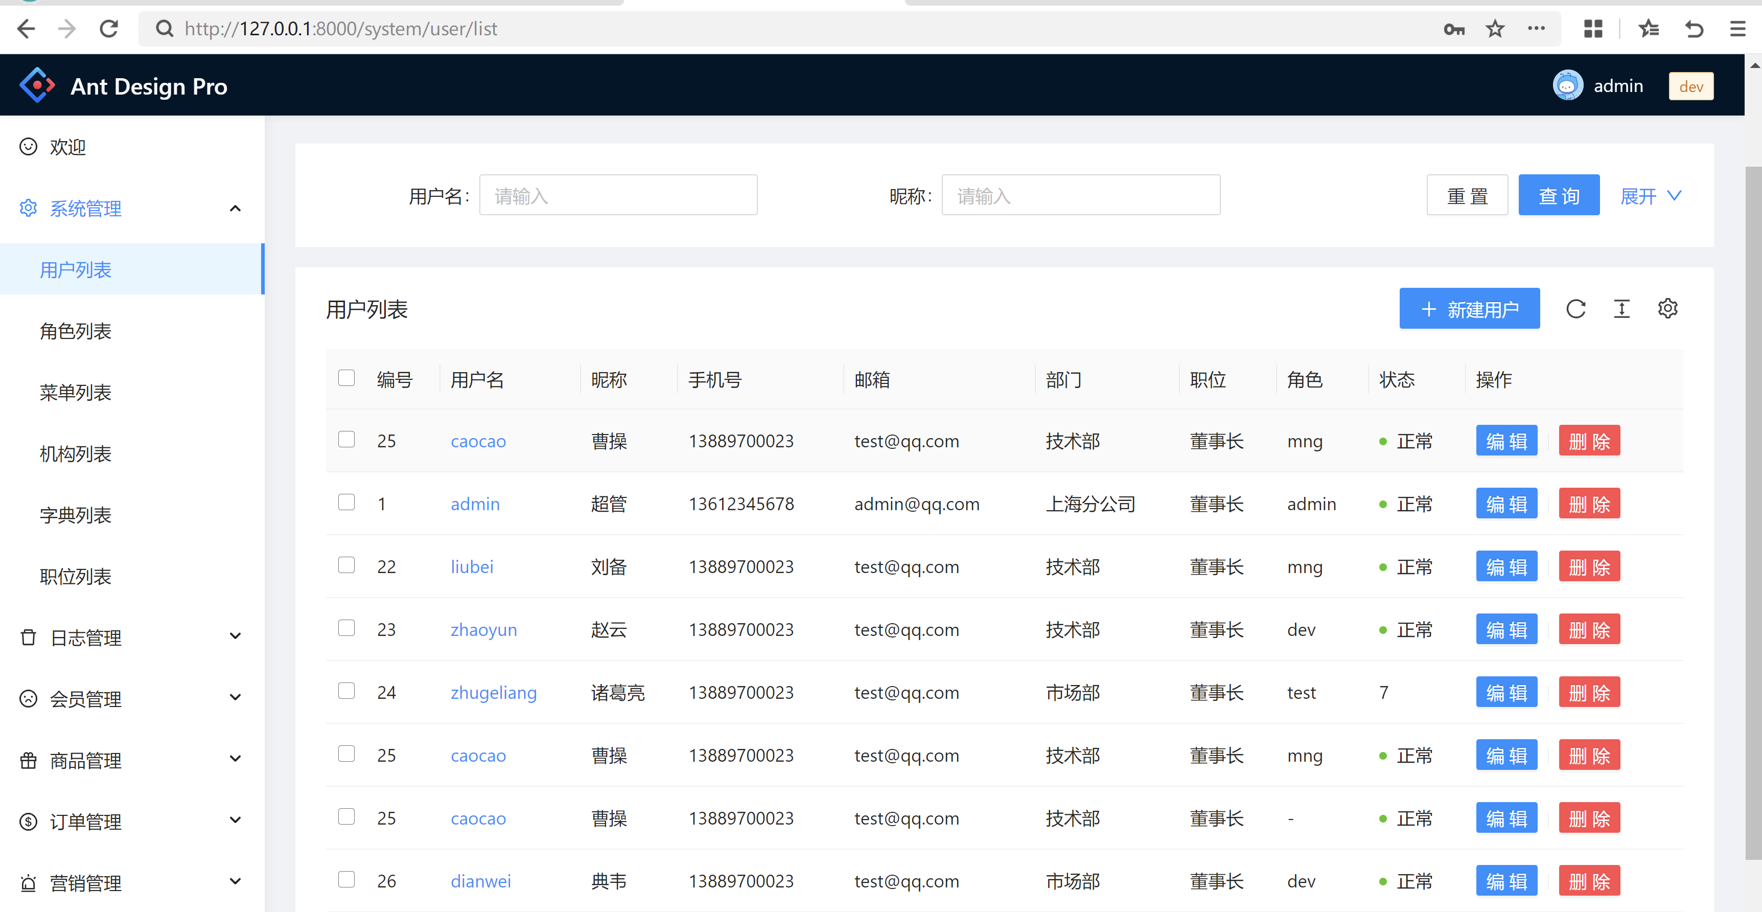Open the browser favorites list icon
Viewport: 1762px width, 912px height.
tap(1649, 29)
